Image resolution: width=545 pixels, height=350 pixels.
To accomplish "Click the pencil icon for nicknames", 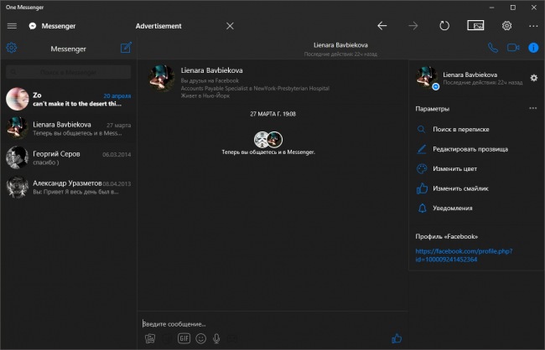I will [421, 149].
